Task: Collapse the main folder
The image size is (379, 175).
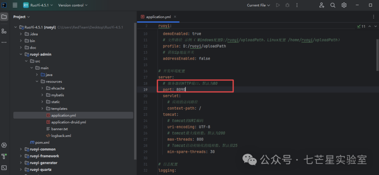Action: (32, 68)
